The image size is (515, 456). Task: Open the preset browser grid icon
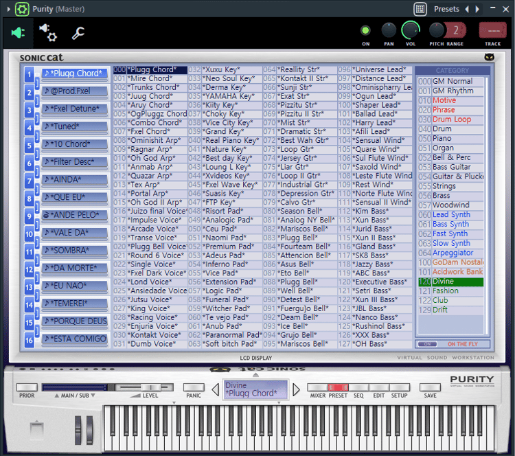tap(420, 9)
